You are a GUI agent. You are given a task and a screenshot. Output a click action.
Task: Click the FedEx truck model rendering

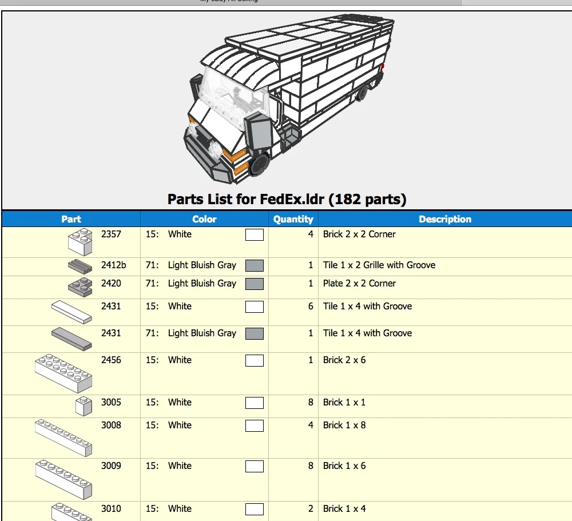tap(288, 100)
